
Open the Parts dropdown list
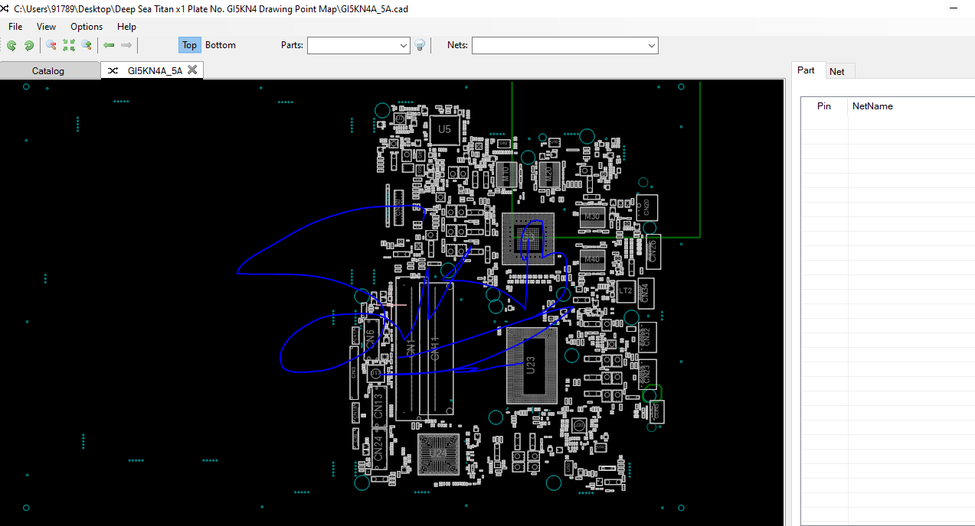404,46
